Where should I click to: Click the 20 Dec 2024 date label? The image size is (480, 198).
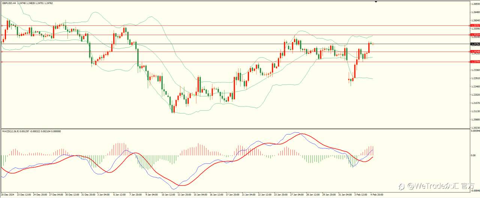[x=7, y=195]
